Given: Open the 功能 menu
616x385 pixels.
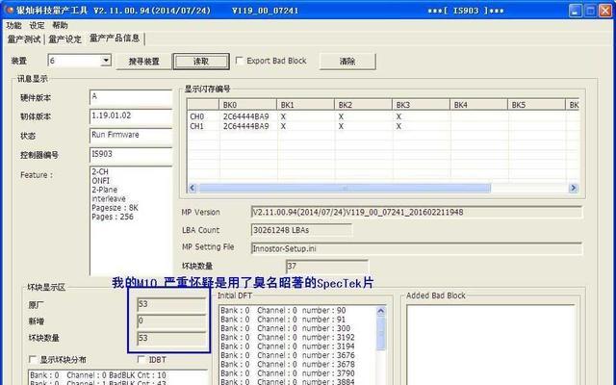Looking at the screenshot, I should [13, 25].
